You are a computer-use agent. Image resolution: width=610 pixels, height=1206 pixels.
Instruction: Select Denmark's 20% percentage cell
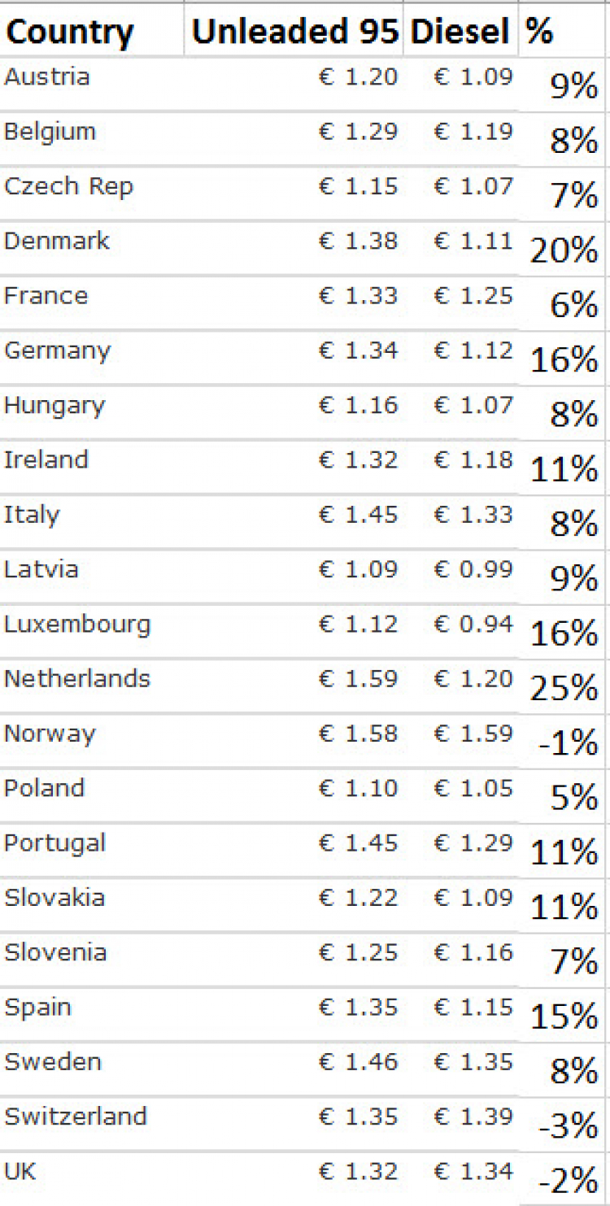click(563, 248)
